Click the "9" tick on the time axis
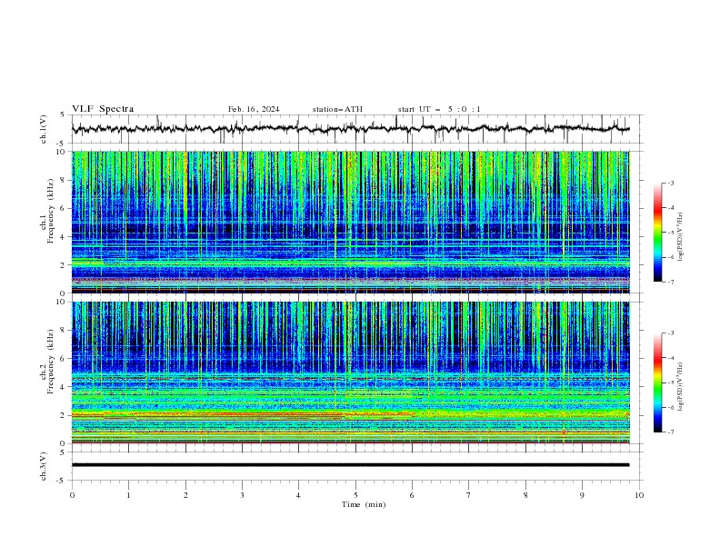Viewport: 720px width, 556px height. point(582,495)
